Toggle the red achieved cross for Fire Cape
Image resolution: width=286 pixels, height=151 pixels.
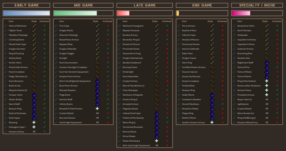point(108,26)
